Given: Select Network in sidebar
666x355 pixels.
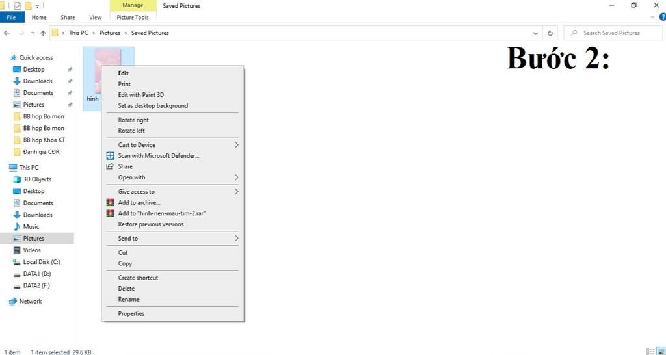Looking at the screenshot, I should tap(31, 302).
